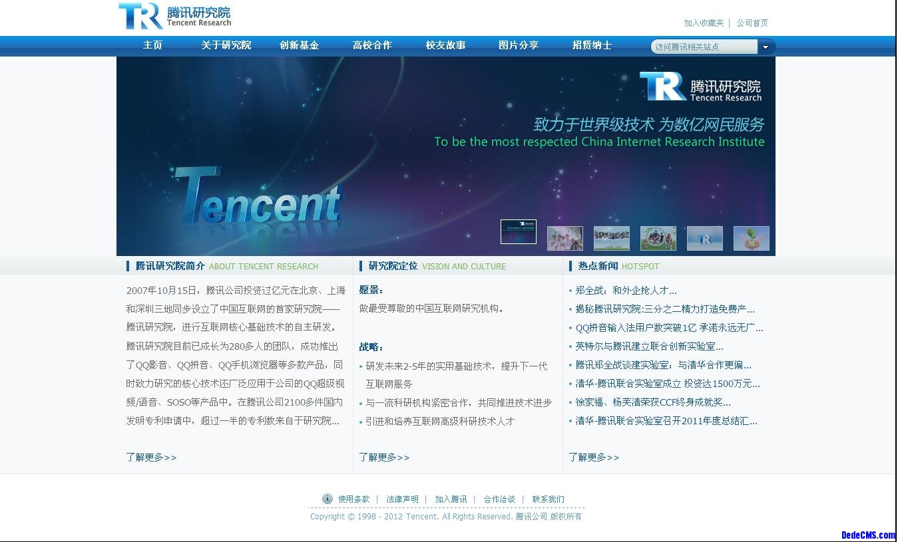
Task: Select the TR logo banner thumbnail
Action: pyautogui.click(x=704, y=238)
